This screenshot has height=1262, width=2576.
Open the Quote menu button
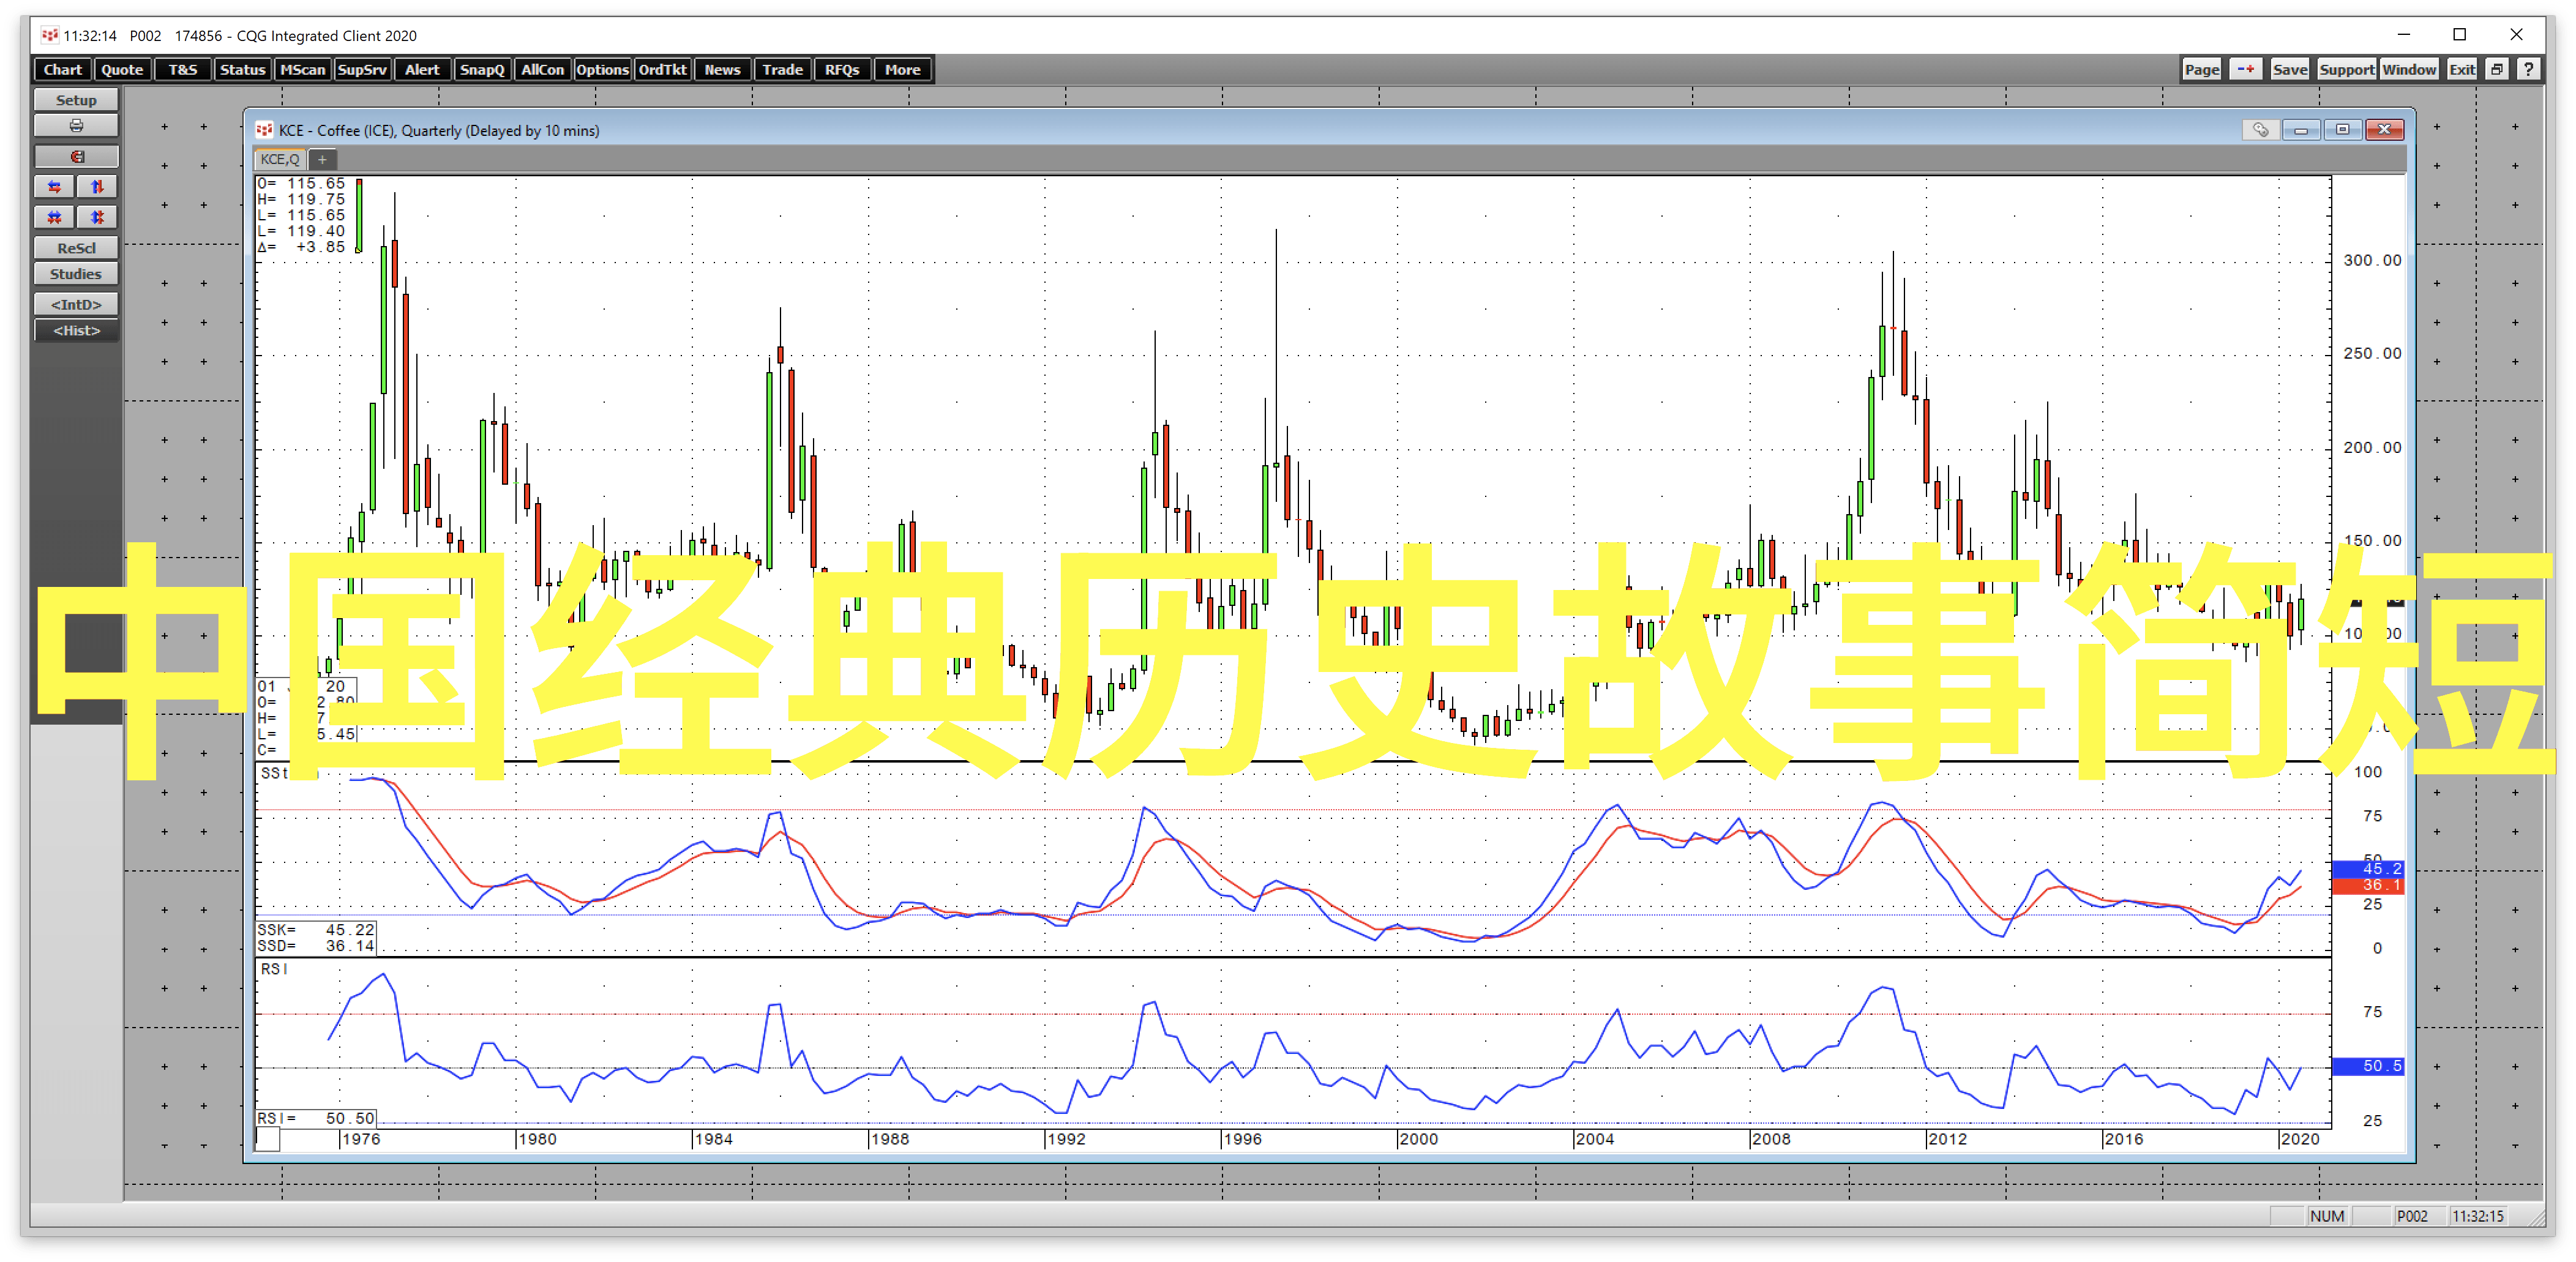(x=122, y=70)
